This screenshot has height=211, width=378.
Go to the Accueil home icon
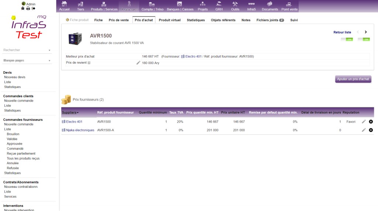tap(64, 6)
